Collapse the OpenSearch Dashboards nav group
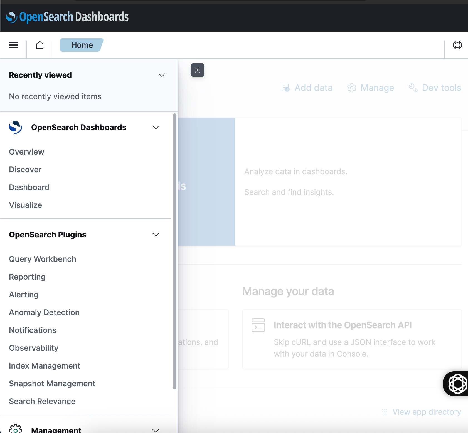 tap(156, 127)
